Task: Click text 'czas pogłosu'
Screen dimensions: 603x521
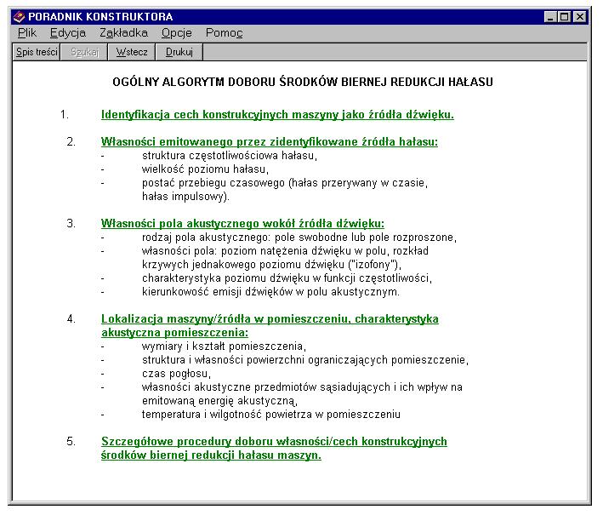Action: [x=175, y=374]
